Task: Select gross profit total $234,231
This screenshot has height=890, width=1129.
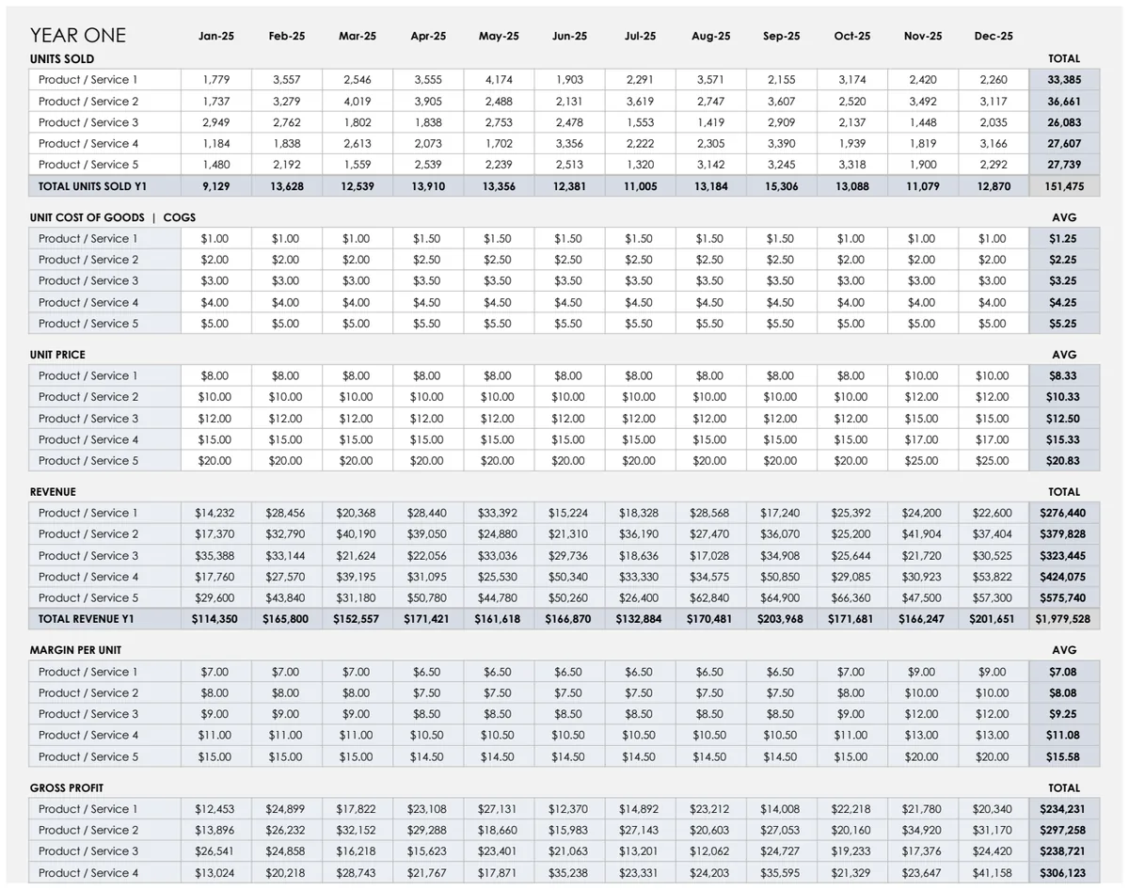Action: pos(1064,809)
